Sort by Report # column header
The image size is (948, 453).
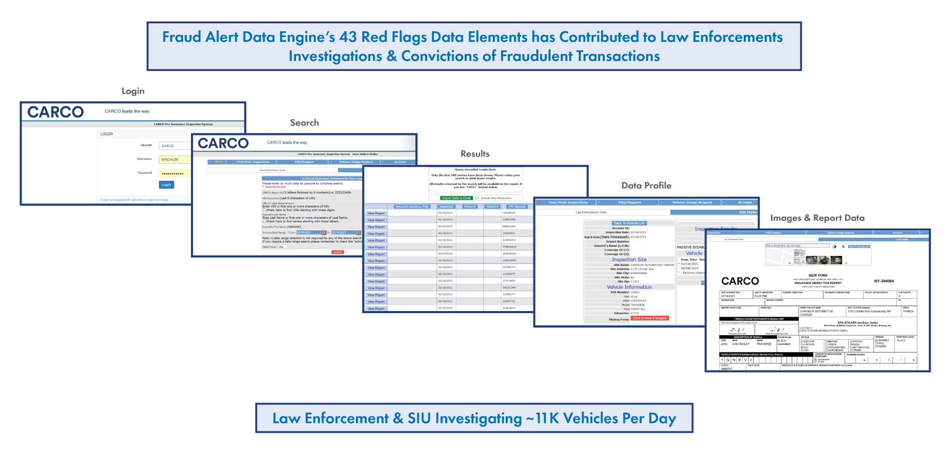(492, 207)
